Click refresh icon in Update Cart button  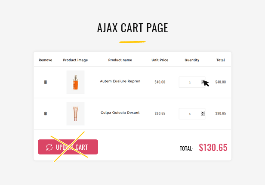point(49,147)
